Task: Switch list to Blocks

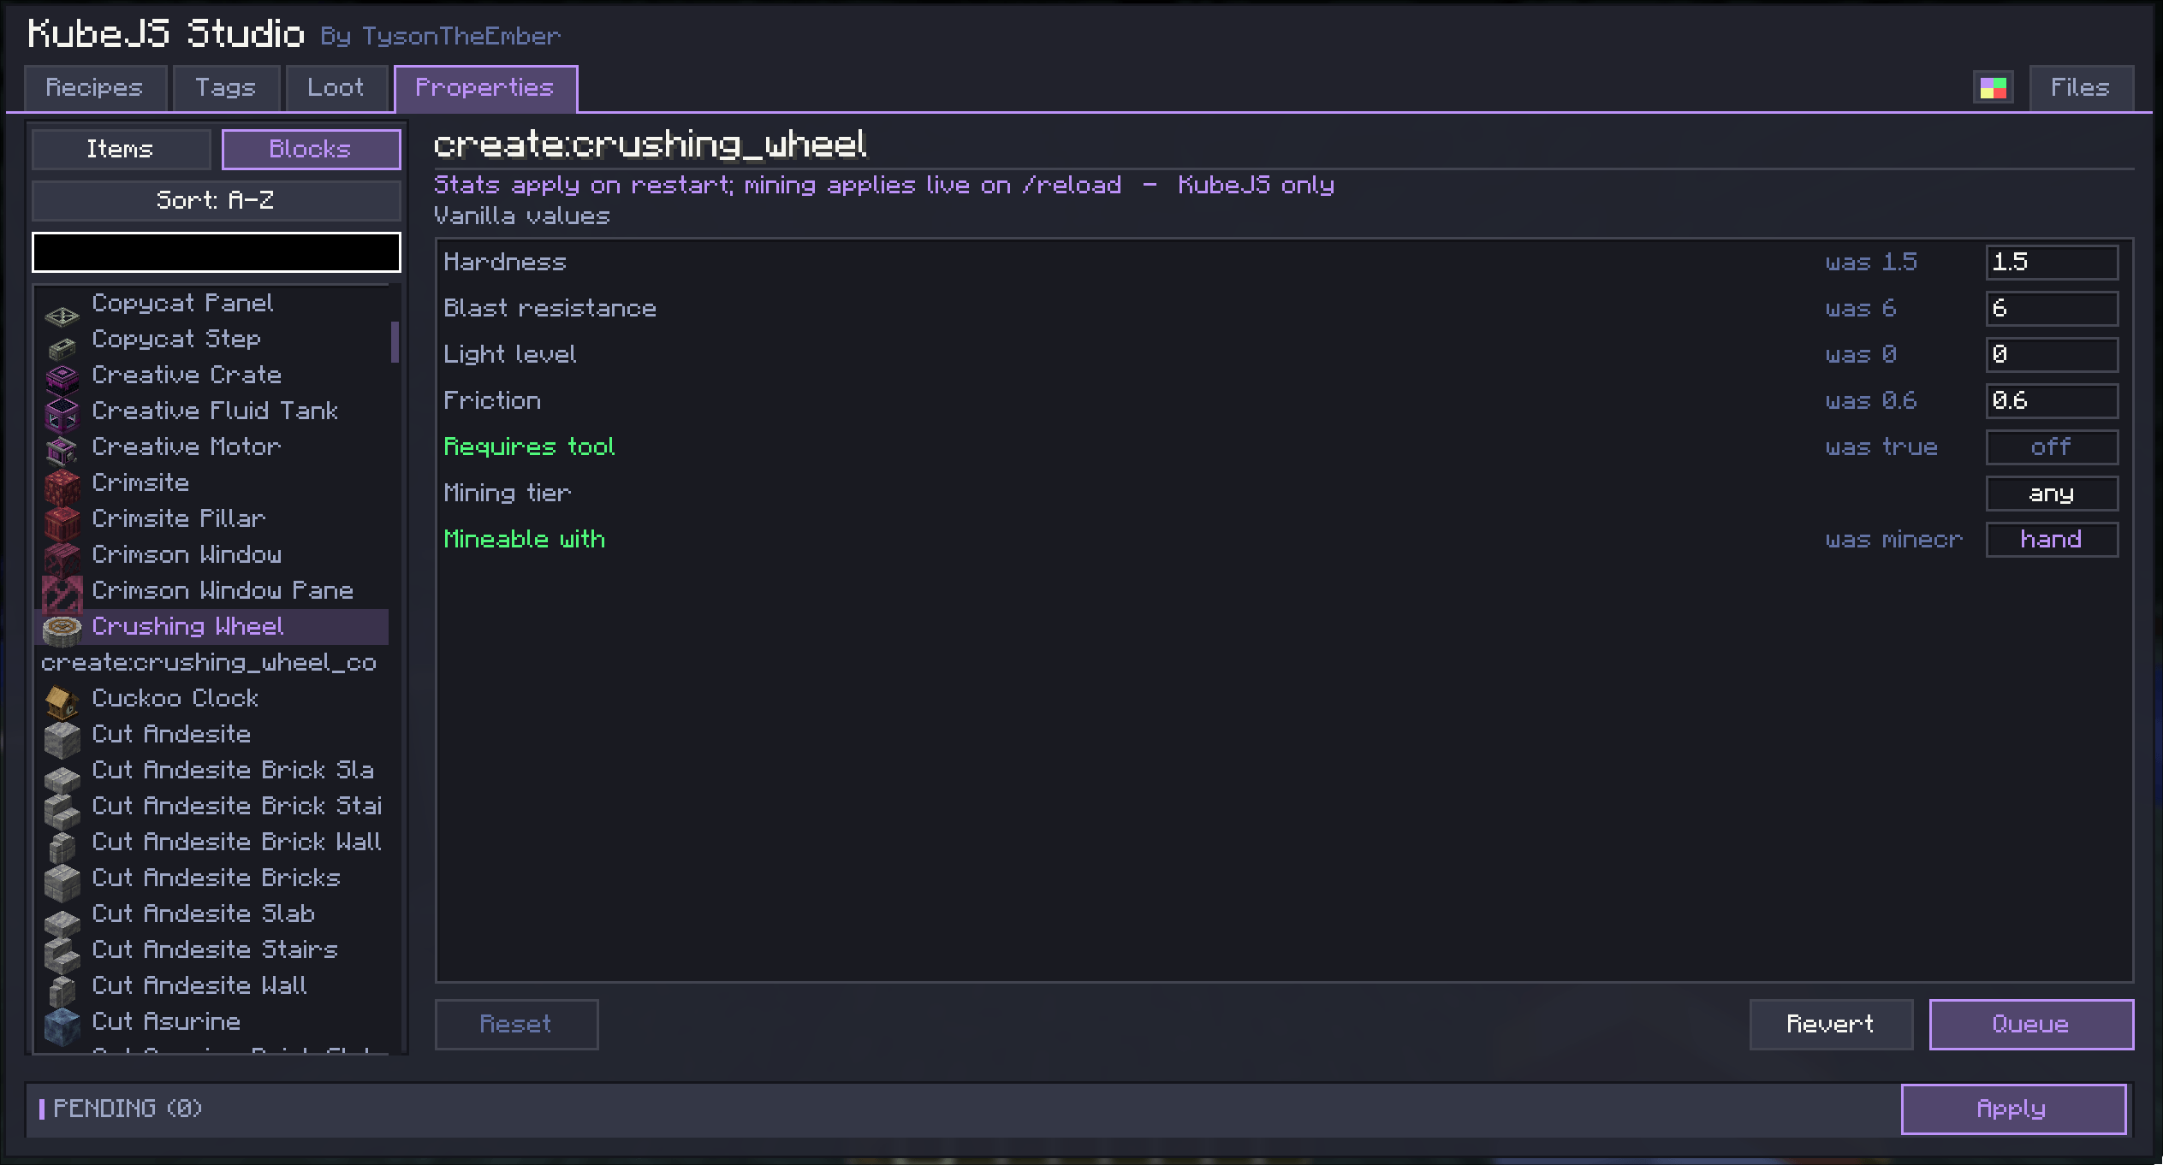Action: (311, 150)
